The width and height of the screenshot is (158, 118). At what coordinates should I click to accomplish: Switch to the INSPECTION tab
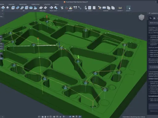[x=23, y=4]
